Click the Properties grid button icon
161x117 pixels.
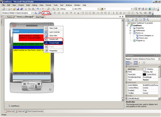click(136, 63)
